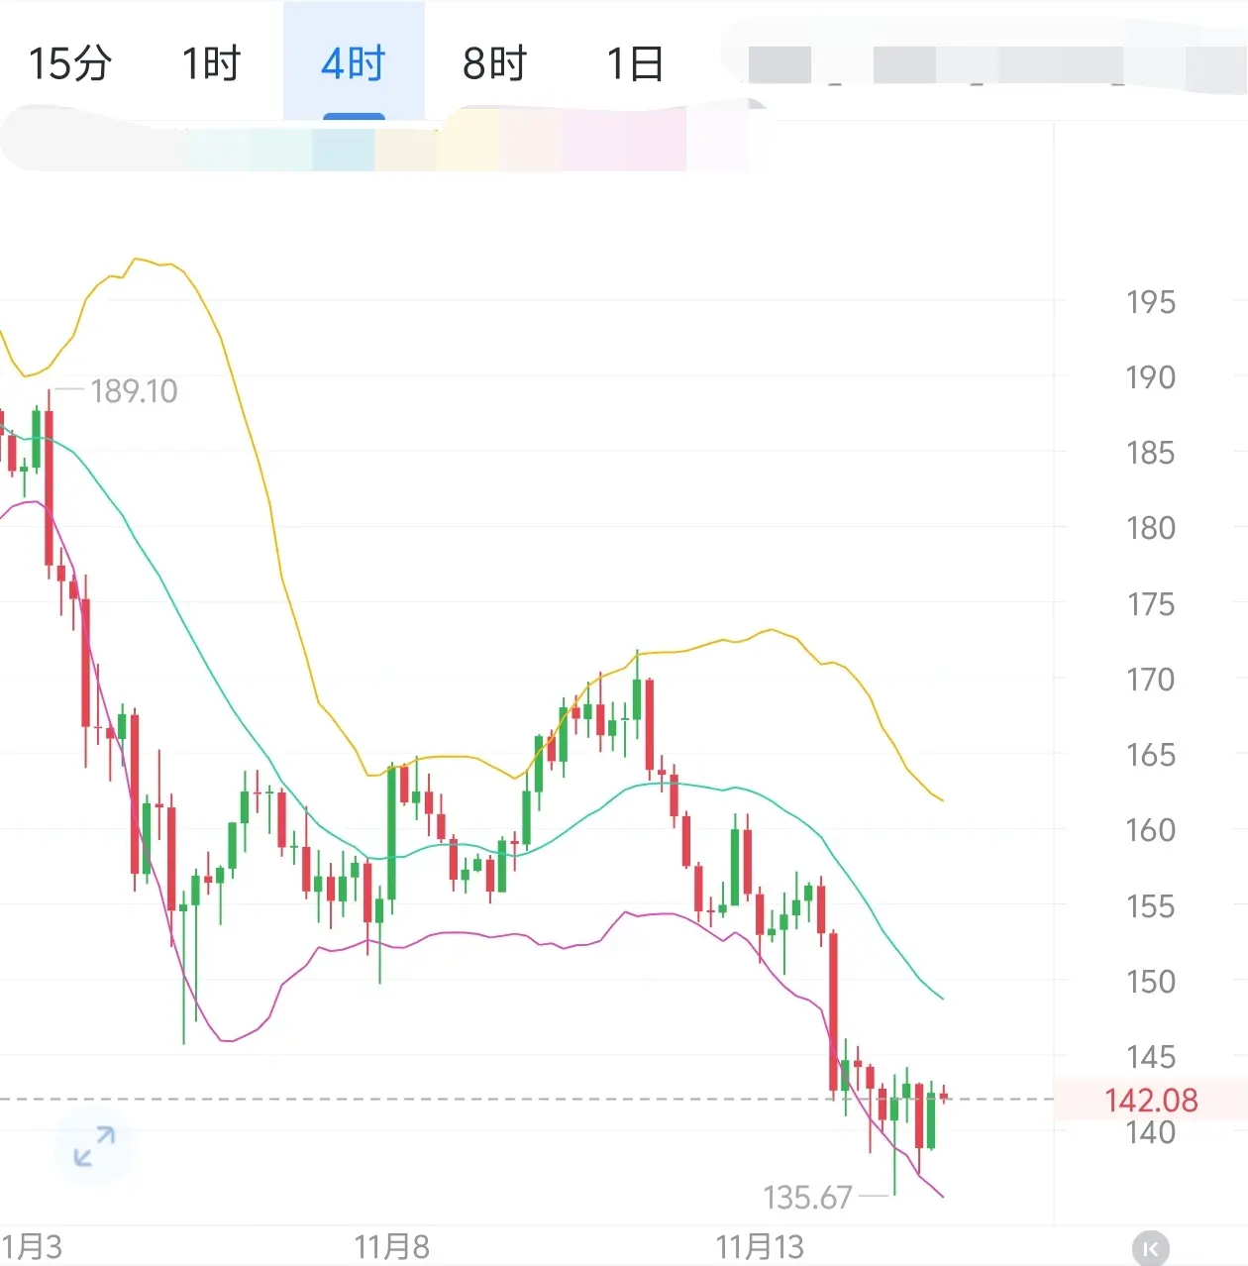Click the 180 price axis label
The image size is (1248, 1266).
(x=1150, y=528)
